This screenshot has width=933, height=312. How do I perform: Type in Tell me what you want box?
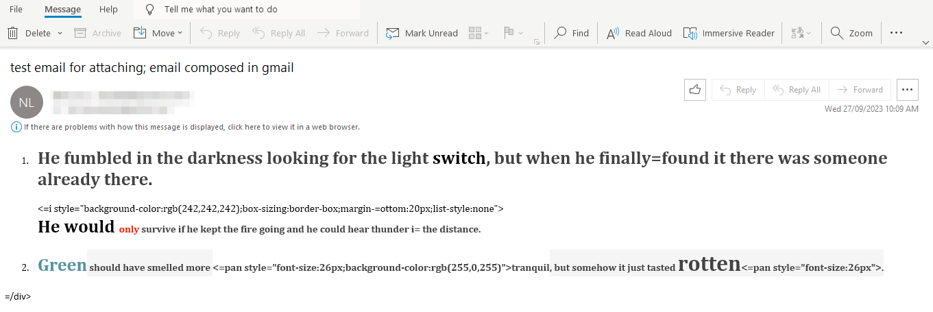[x=221, y=10]
